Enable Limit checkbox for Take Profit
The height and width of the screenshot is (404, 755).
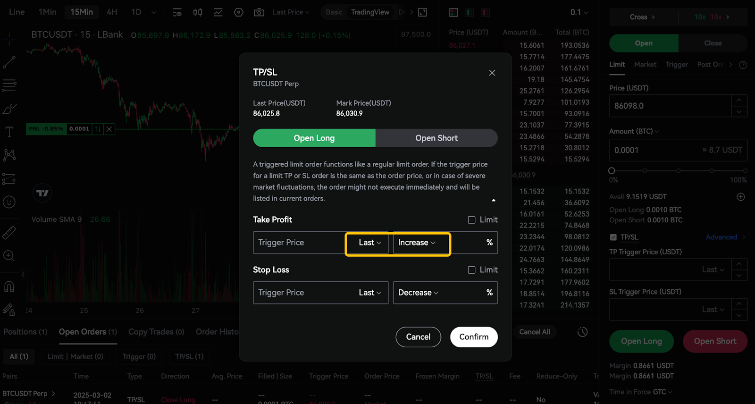point(471,220)
